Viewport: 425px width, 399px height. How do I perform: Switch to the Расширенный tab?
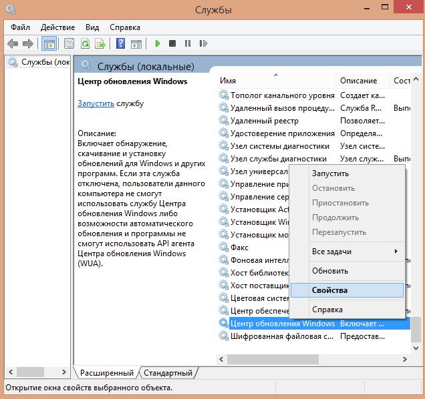[107, 373]
